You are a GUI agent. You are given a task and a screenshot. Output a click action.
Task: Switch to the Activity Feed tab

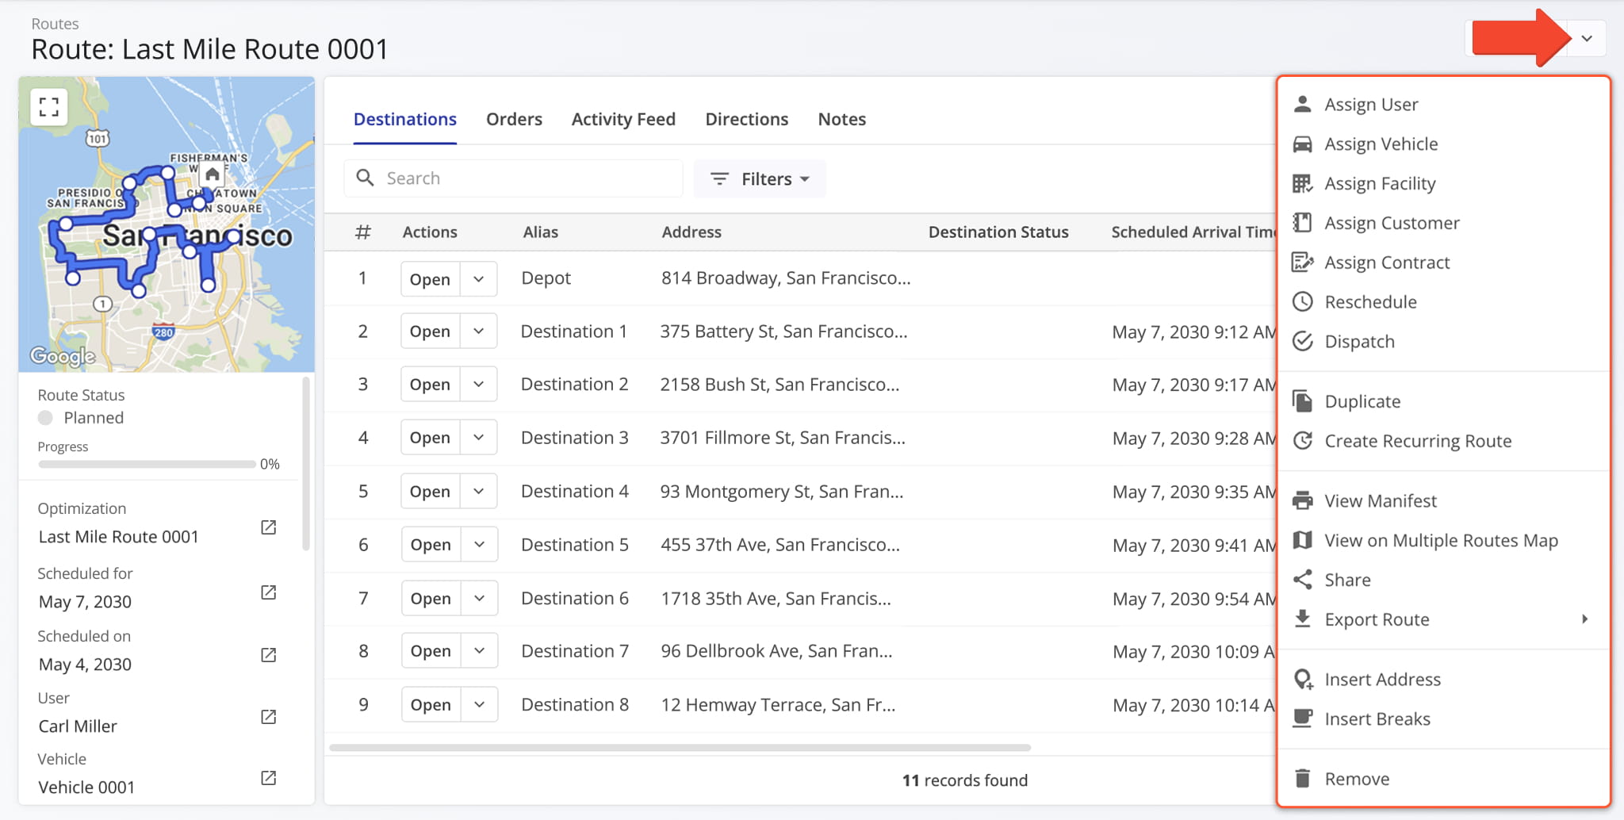(623, 120)
